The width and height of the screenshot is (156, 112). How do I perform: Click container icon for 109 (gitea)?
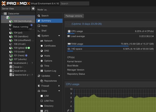pyautogui.click(x=11, y=48)
